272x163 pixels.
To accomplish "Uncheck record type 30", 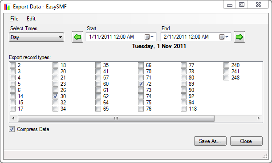I will [x=55, y=96].
